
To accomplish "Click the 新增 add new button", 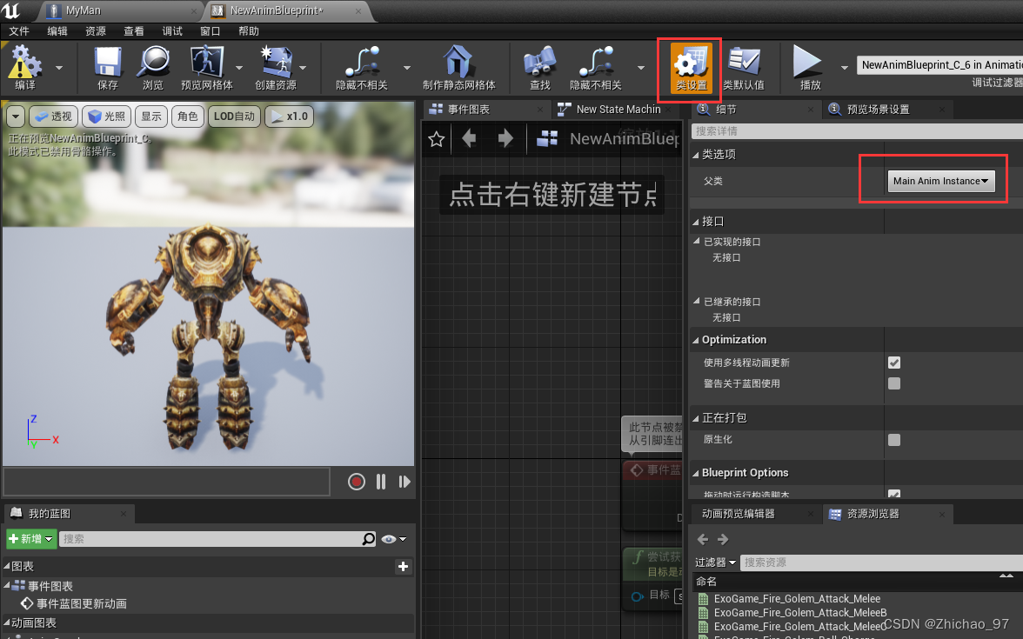I will click(30, 539).
